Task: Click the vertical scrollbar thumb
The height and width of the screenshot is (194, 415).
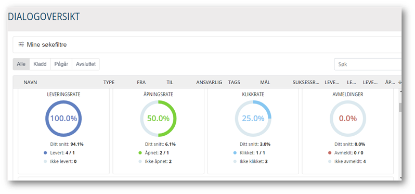Action: point(400,107)
